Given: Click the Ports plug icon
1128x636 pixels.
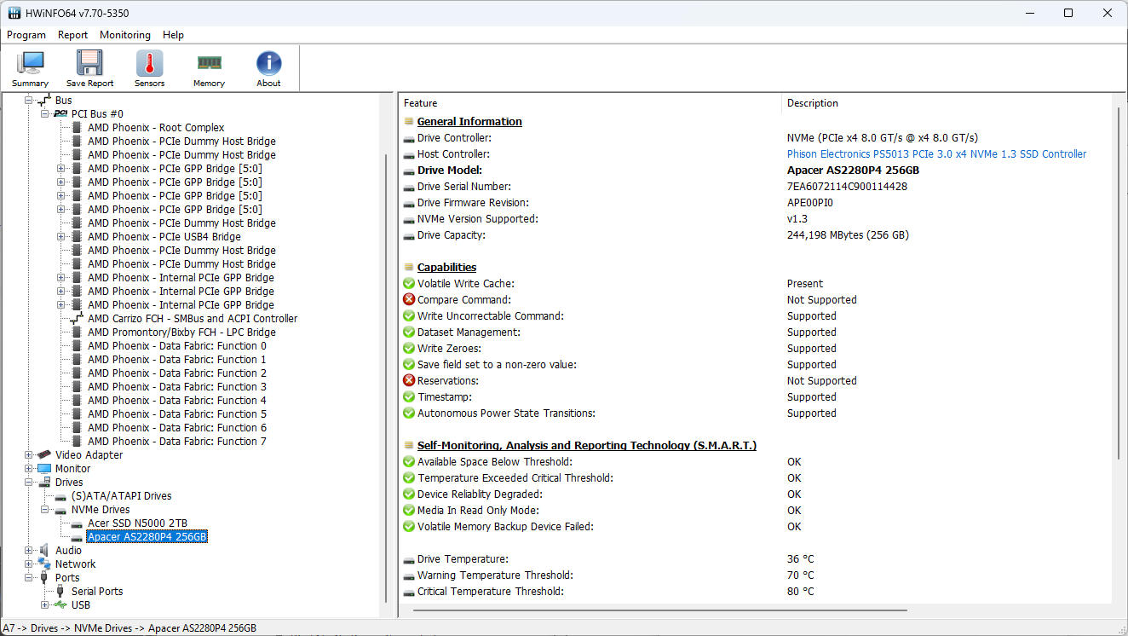Looking at the screenshot, I should (44, 578).
